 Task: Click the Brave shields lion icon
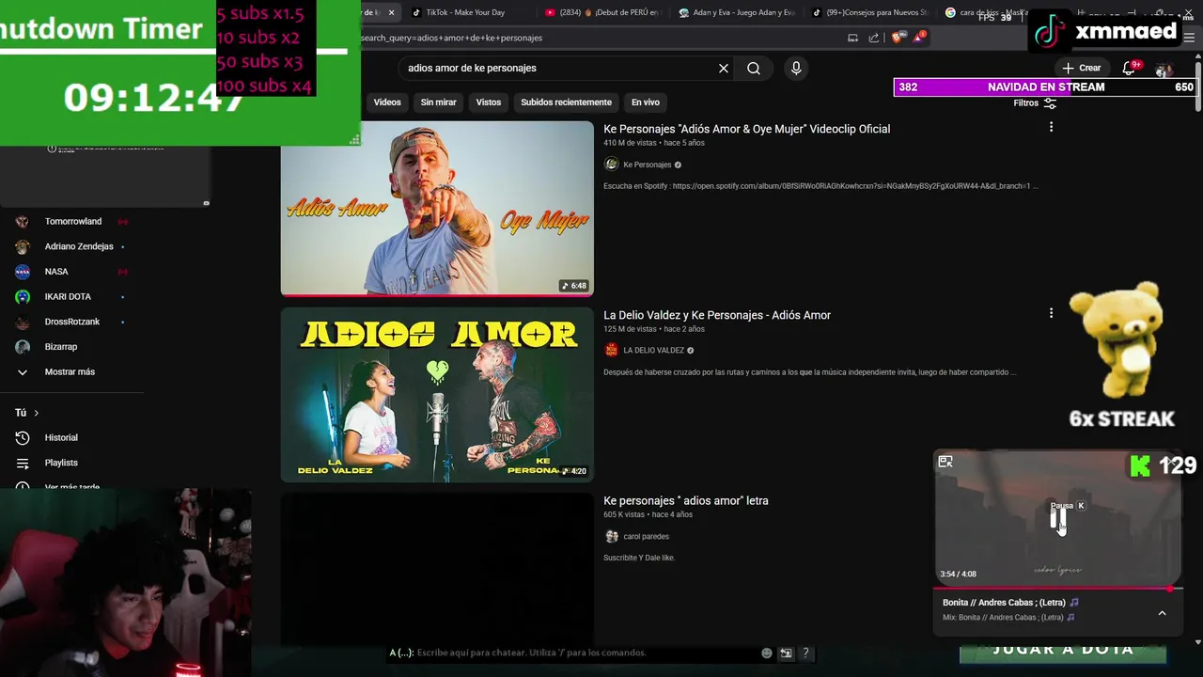(x=897, y=38)
